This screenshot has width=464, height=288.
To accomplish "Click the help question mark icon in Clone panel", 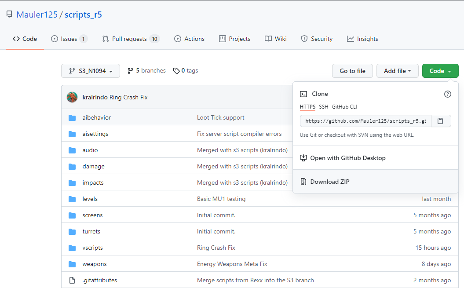I will pyautogui.click(x=448, y=94).
